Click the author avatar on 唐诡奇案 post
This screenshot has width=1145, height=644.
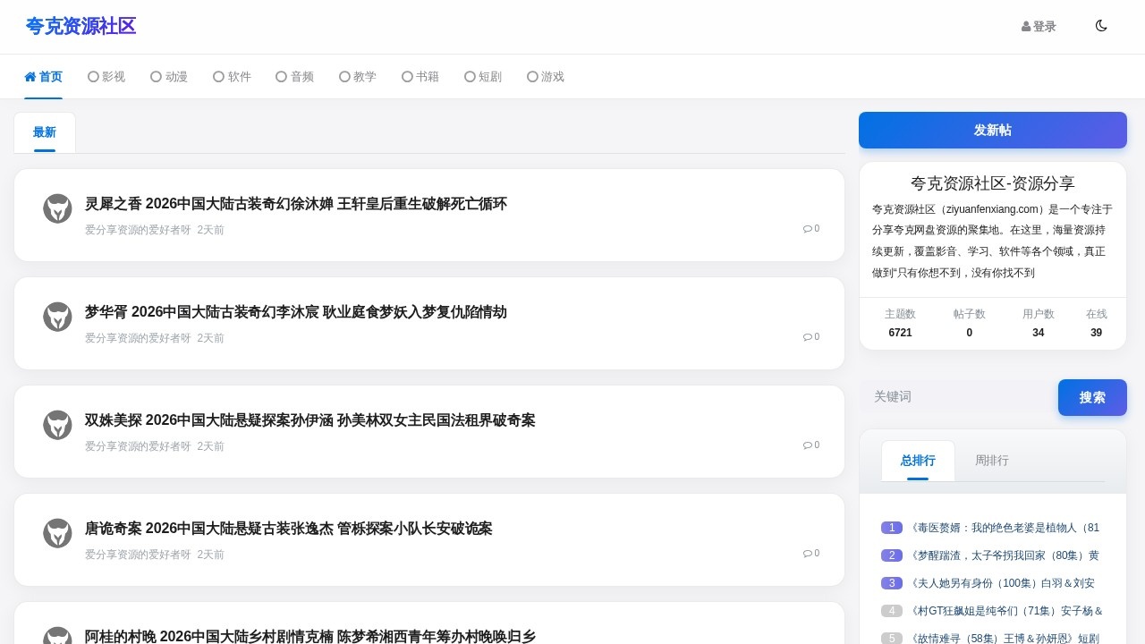(57, 533)
